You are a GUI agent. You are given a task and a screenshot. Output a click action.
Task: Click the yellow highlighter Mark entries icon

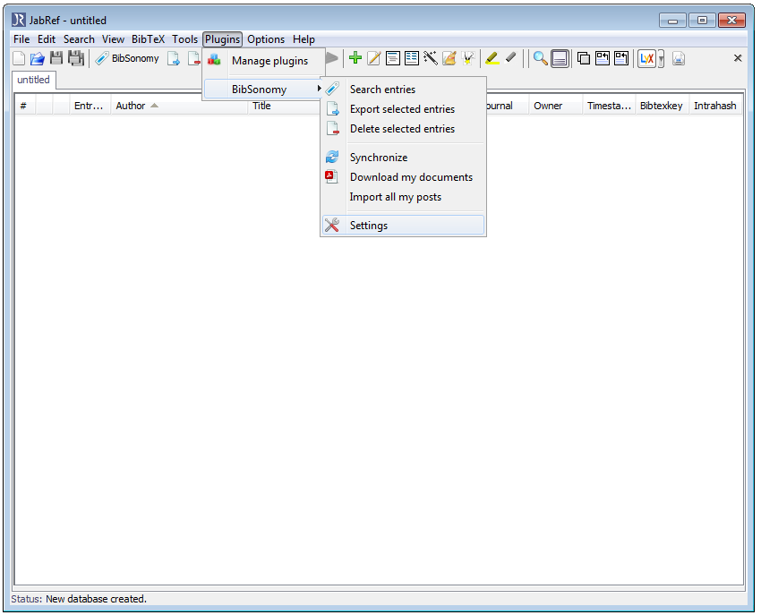492,58
